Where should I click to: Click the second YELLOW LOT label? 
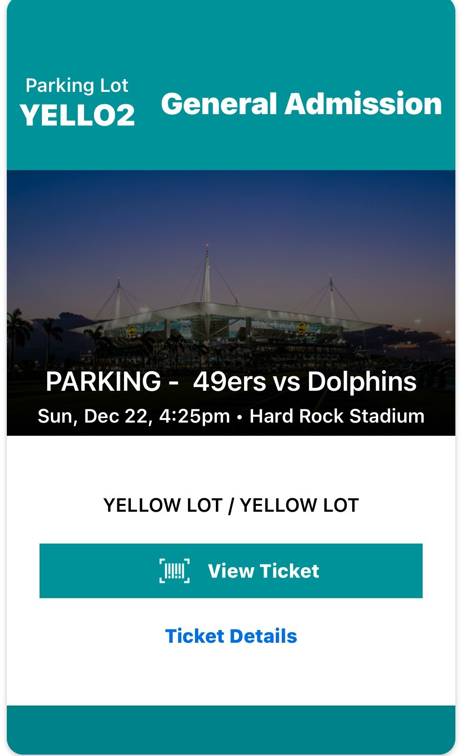coord(299,505)
